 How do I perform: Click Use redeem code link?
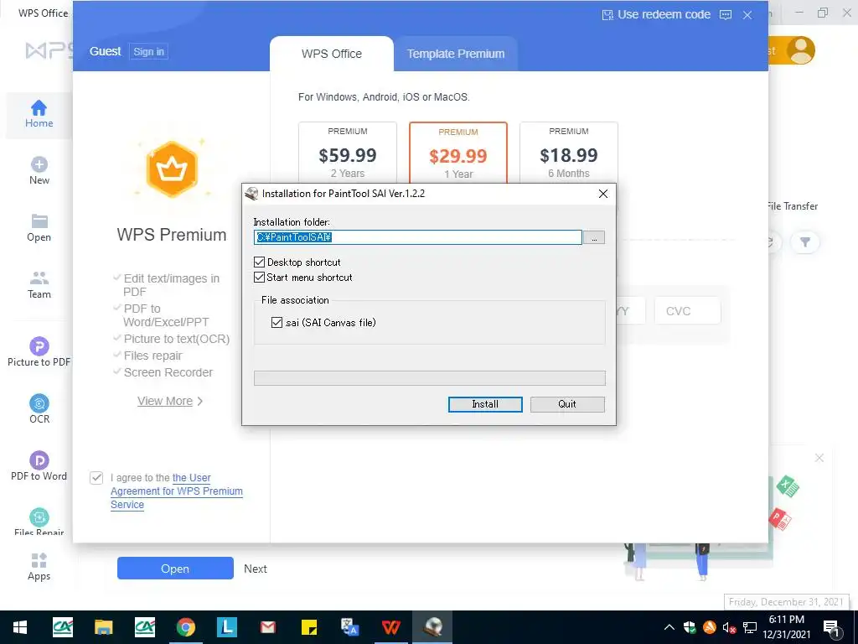tap(656, 15)
